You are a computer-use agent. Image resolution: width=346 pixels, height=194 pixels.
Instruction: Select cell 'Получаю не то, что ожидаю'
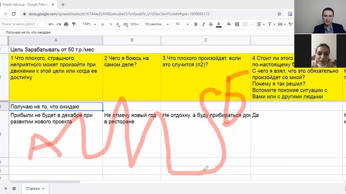(56, 107)
